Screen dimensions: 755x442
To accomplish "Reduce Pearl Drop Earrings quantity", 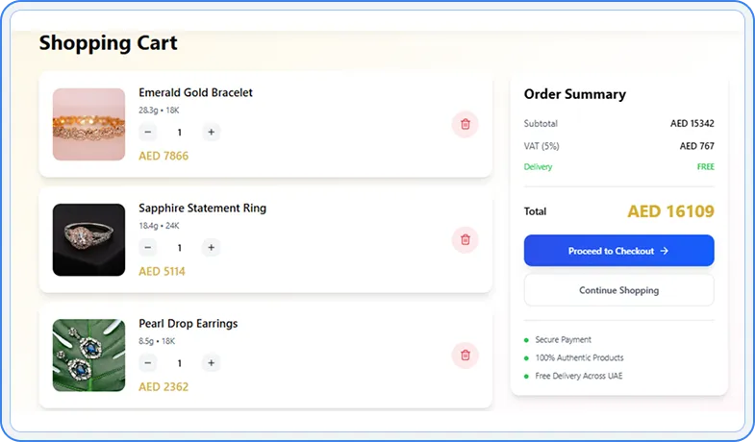I will pyautogui.click(x=148, y=362).
